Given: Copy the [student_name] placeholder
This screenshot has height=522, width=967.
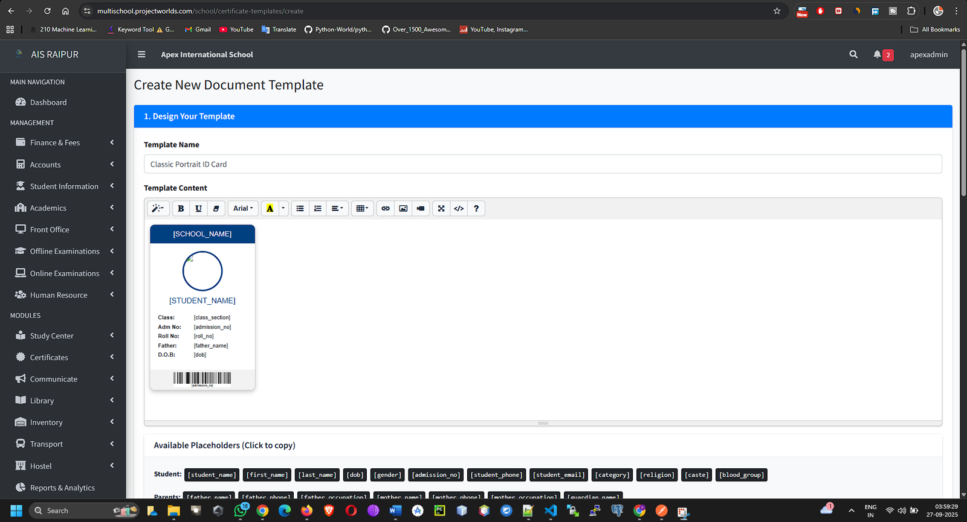Looking at the screenshot, I should [212, 475].
